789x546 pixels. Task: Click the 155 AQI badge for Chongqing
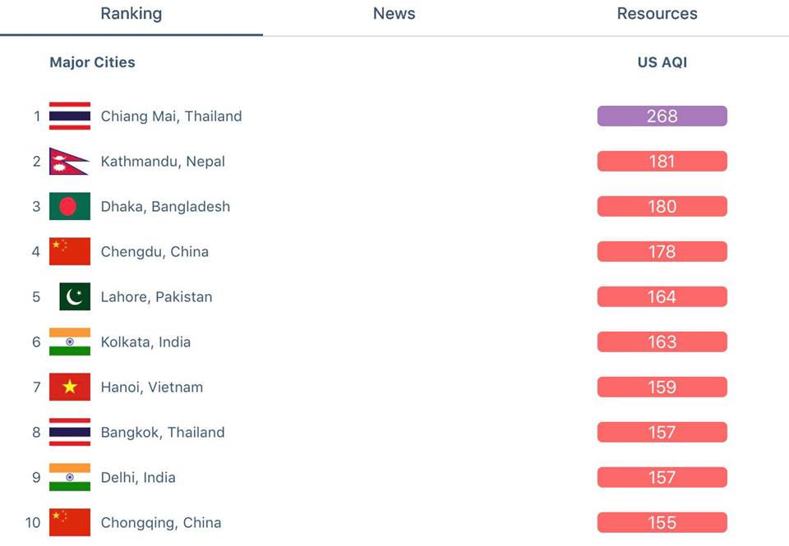662,522
